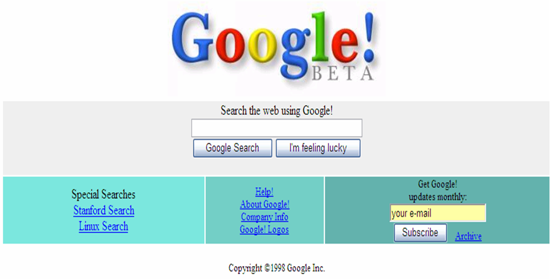Open the Help! link
The image size is (550, 279).
point(265,192)
